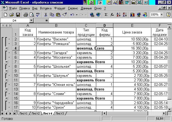Sort descending with Я-А icon
Screen dimensions: 172x122
click(x=125, y=14)
